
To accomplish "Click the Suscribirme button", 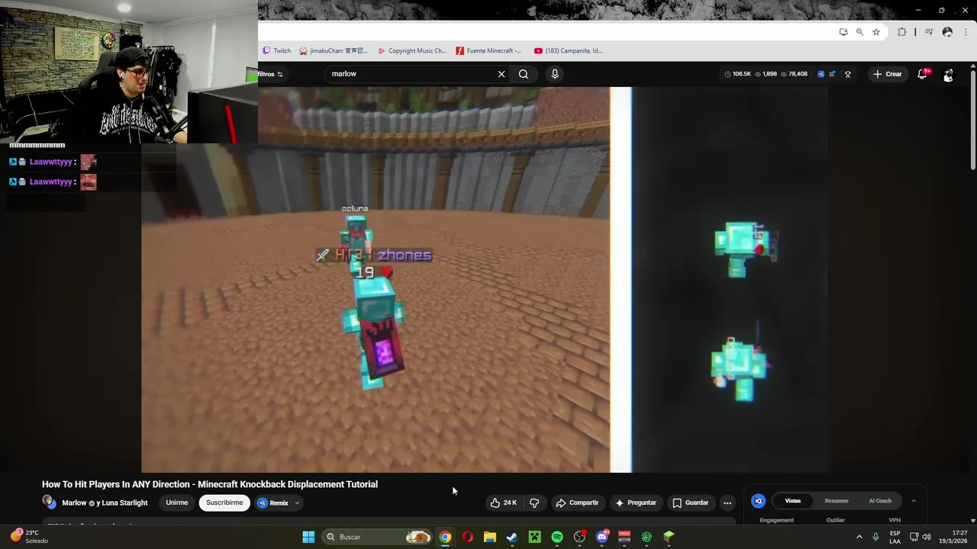I will 224,502.
